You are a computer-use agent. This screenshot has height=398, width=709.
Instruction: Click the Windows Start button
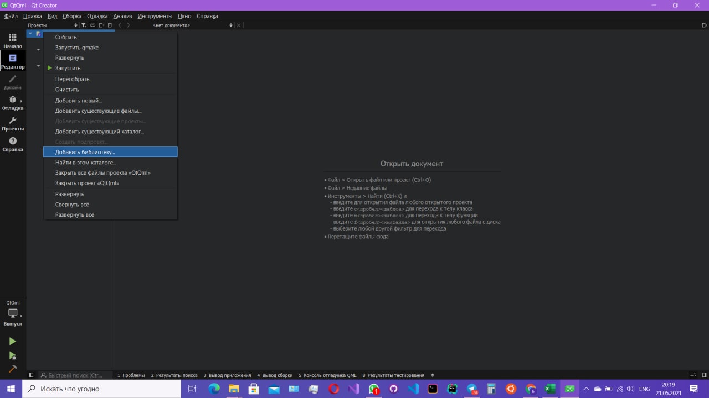[x=11, y=389]
